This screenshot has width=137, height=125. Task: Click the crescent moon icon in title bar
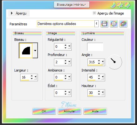point(113,5)
